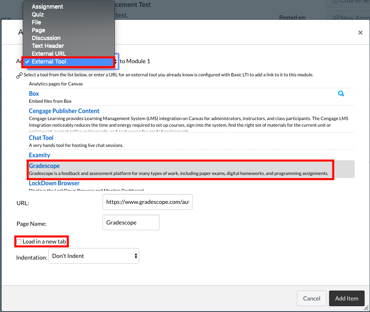The width and height of the screenshot is (370, 312).
Task: Open the Indentation dropdown
Action: (94, 256)
